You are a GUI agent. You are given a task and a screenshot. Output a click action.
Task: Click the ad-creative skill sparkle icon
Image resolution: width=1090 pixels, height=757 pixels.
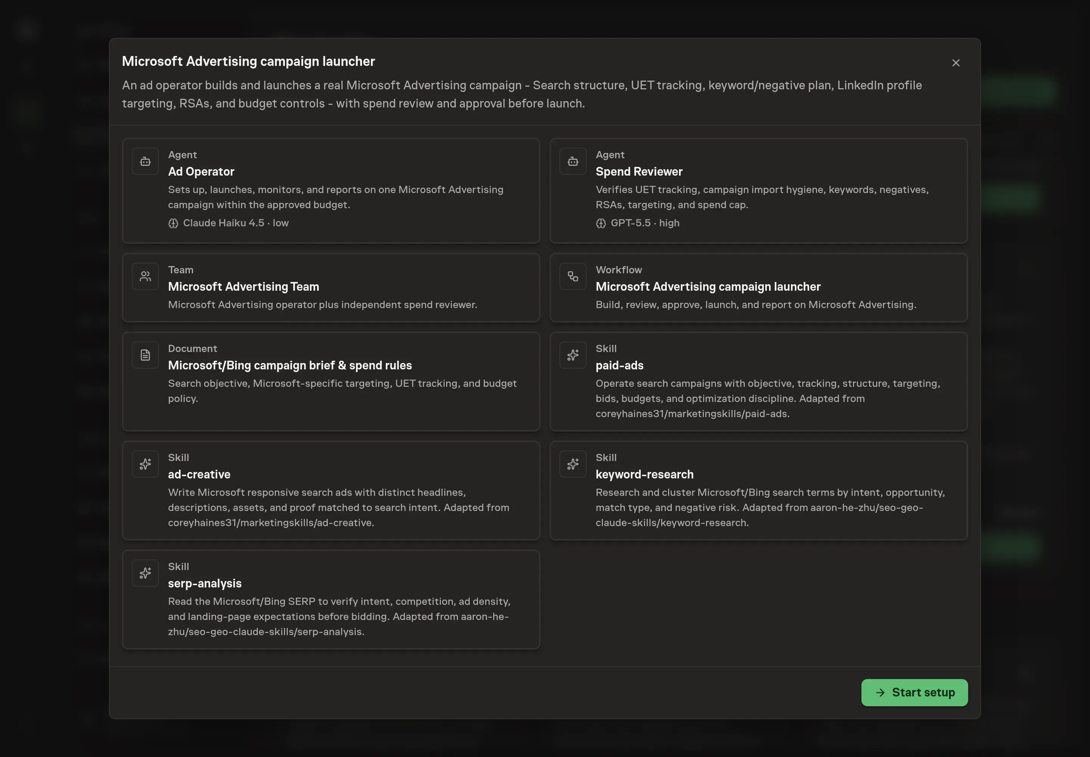145,464
